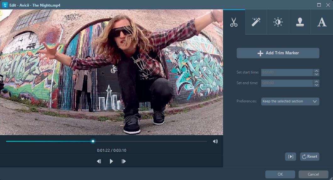This screenshot has height=180, width=333.
Task: Click the 0:01:22 / 0:03:10 time display
Action: (x=112, y=150)
